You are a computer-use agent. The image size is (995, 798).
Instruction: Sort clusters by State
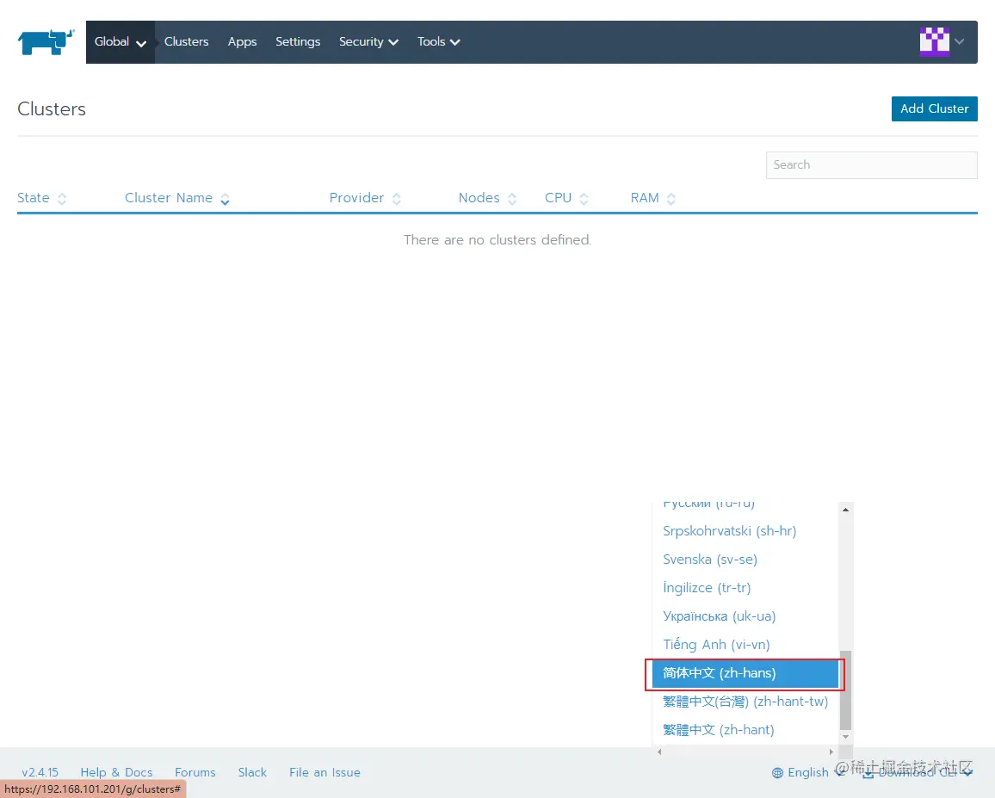(x=42, y=198)
